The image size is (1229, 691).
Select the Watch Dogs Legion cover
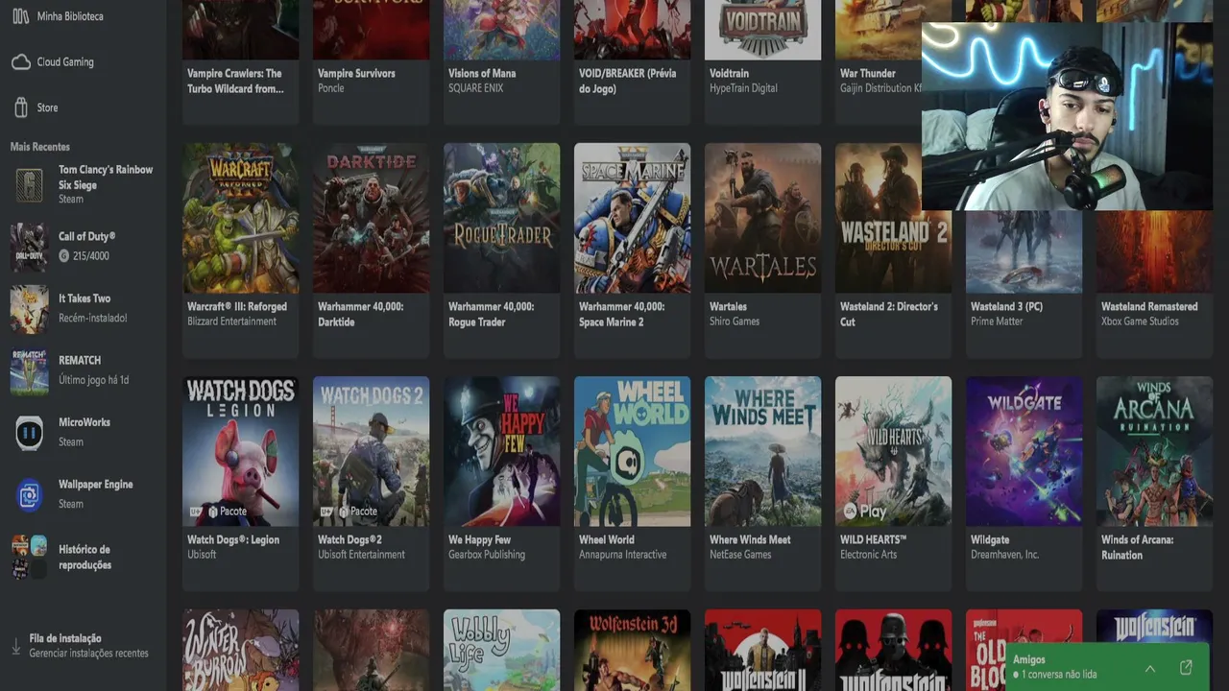241,451
